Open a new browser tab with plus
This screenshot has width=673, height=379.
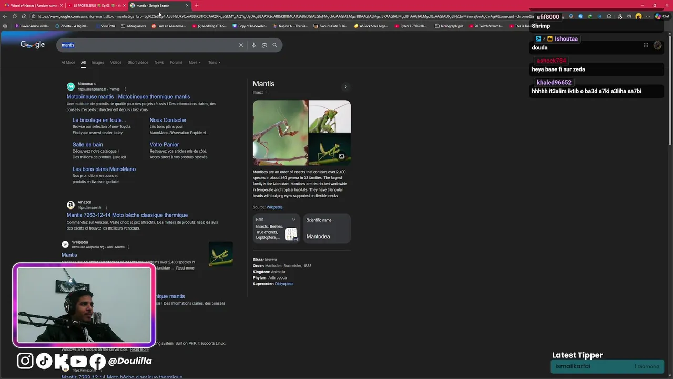(x=197, y=5)
